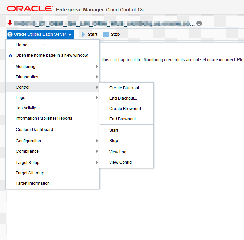Expand the Control submenu arrow

97,87
